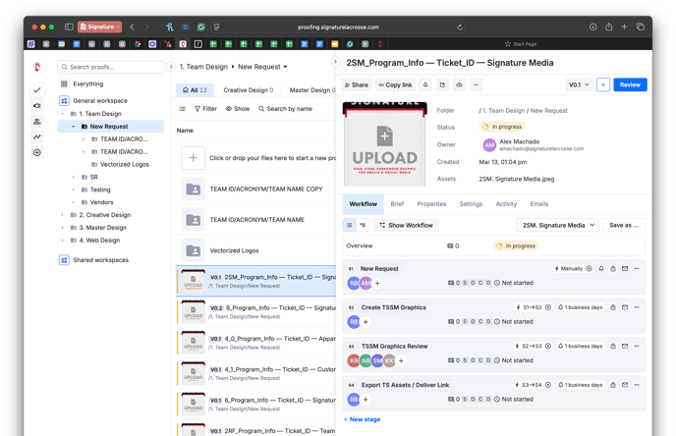676x436 pixels.
Task: Select the Creative Design filter tab
Action: click(248, 90)
